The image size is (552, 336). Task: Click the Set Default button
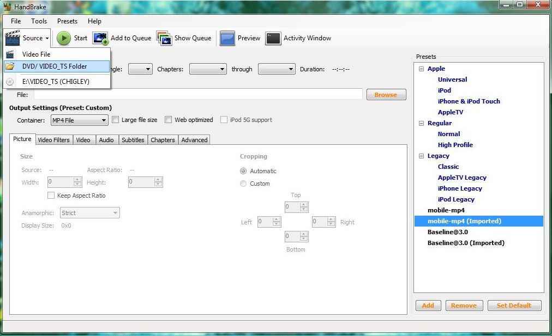(x=514, y=306)
